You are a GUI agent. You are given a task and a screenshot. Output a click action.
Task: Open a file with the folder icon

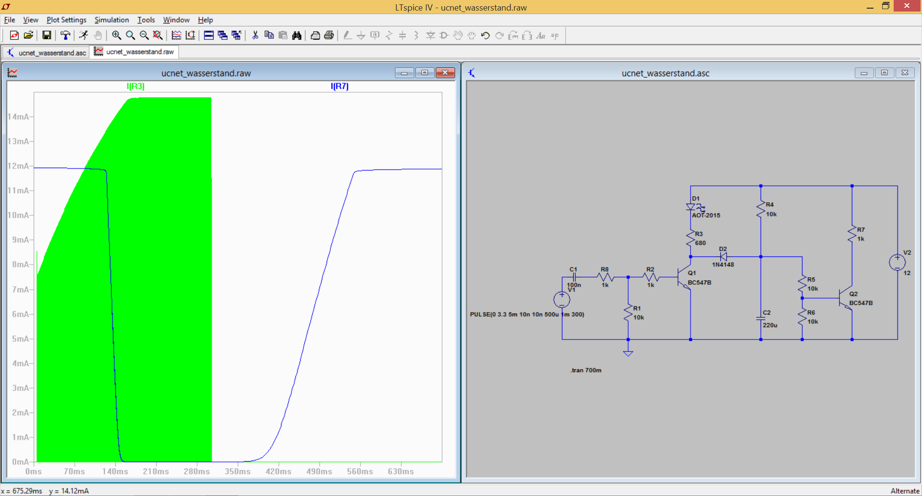coord(28,35)
